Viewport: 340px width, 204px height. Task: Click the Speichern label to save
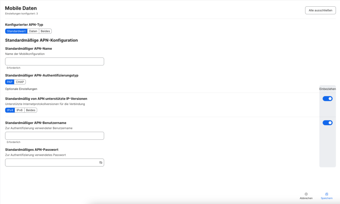pyautogui.click(x=326, y=198)
